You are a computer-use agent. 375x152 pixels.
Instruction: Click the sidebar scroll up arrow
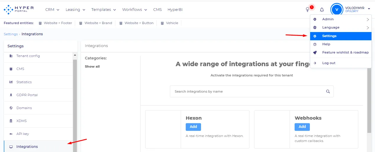pyautogui.click(x=75, y=55)
